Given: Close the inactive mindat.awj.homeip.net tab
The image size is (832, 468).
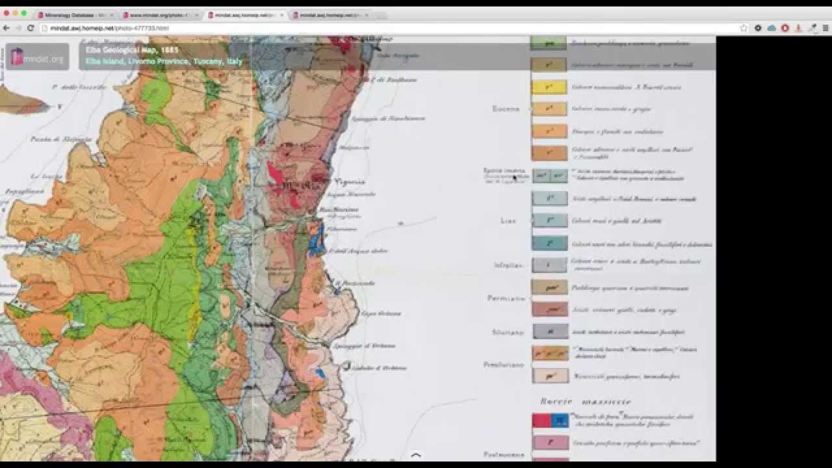Looking at the screenshot, I should tap(367, 15).
